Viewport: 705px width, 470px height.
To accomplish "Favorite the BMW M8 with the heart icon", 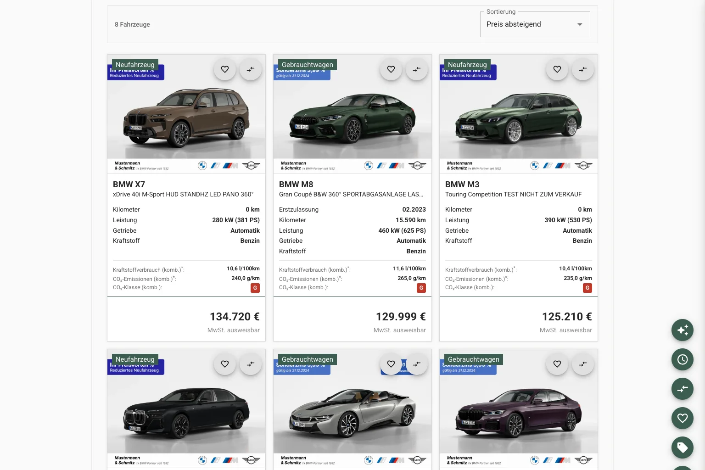I will click(x=391, y=69).
